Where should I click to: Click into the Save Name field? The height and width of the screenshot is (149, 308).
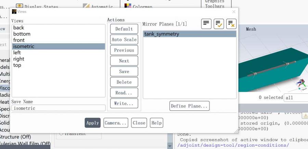click(x=58, y=108)
